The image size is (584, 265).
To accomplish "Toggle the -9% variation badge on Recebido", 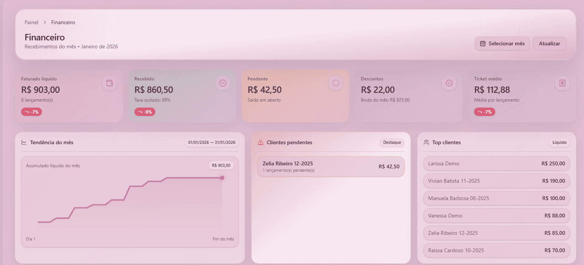I will (145, 112).
